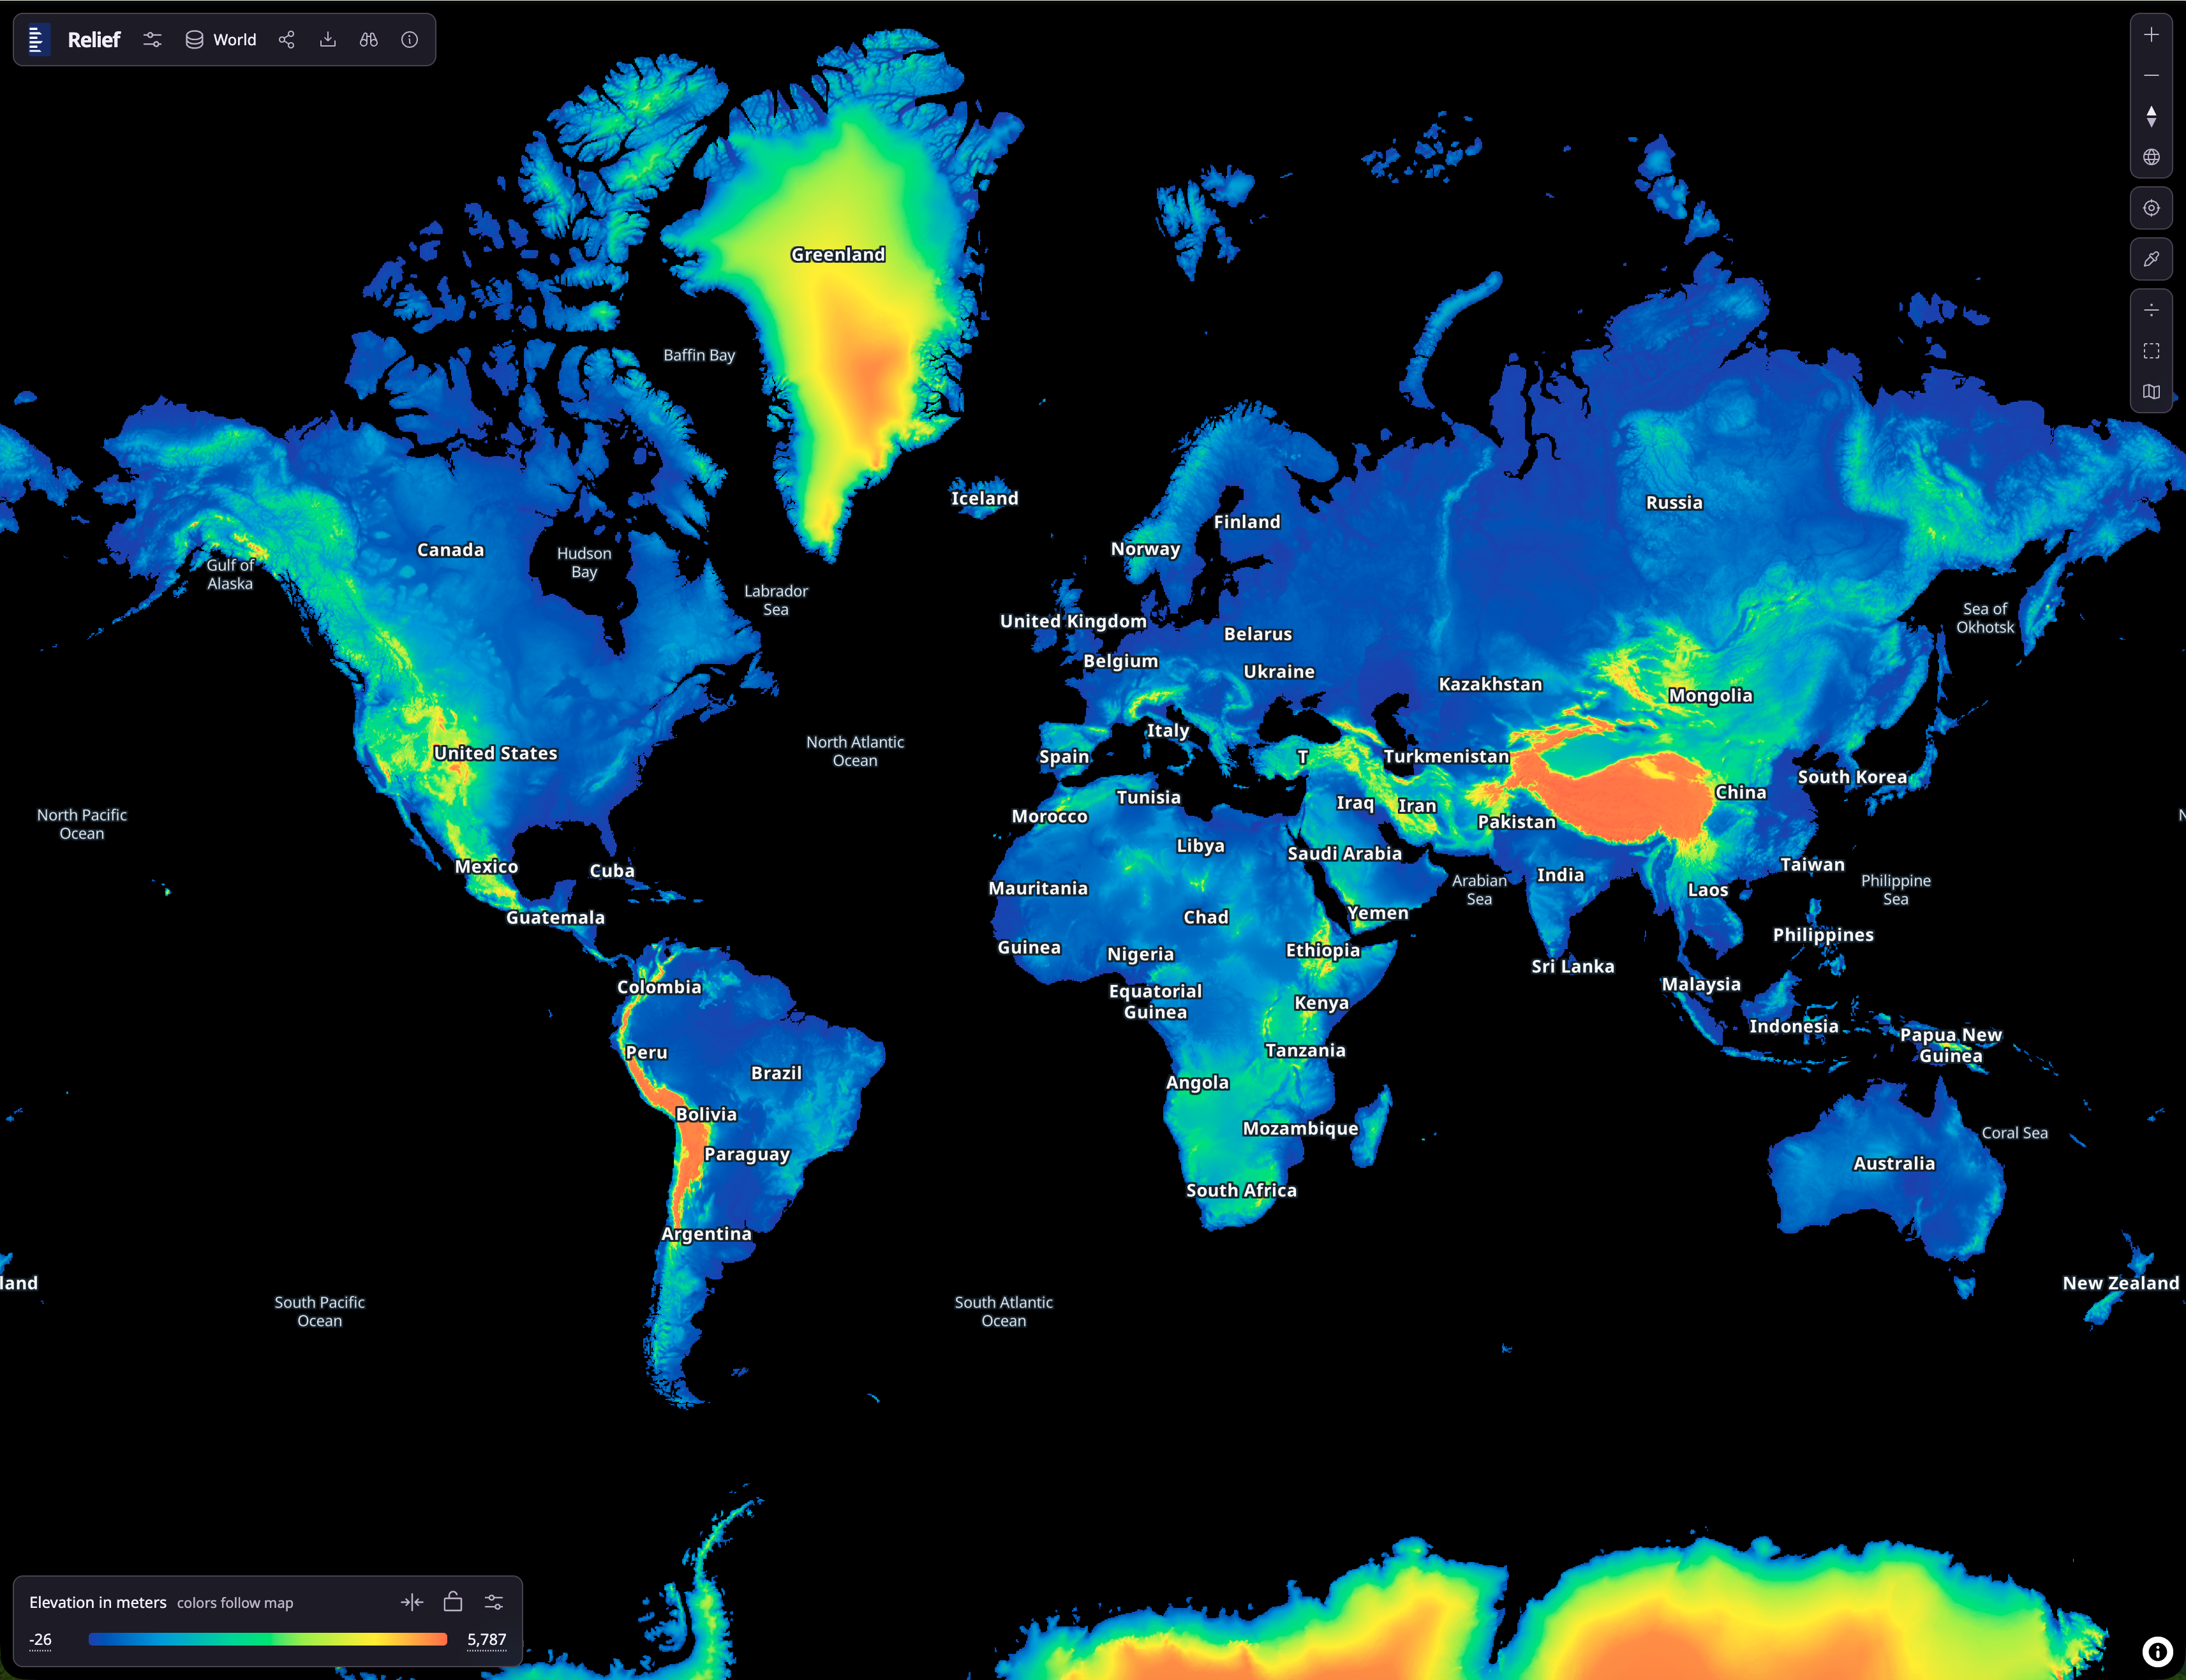The height and width of the screenshot is (1680, 2186).
Task: Zoom in with the plus button
Action: pyautogui.click(x=2151, y=35)
